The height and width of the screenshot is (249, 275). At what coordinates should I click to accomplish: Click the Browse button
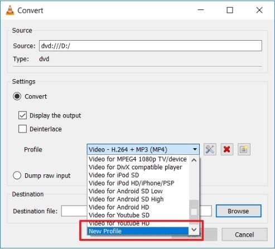pos(238,211)
